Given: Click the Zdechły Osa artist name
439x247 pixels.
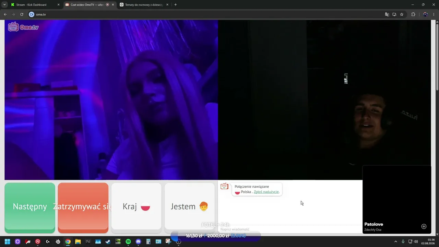Looking at the screenshot, I should [x=372, y=230].
